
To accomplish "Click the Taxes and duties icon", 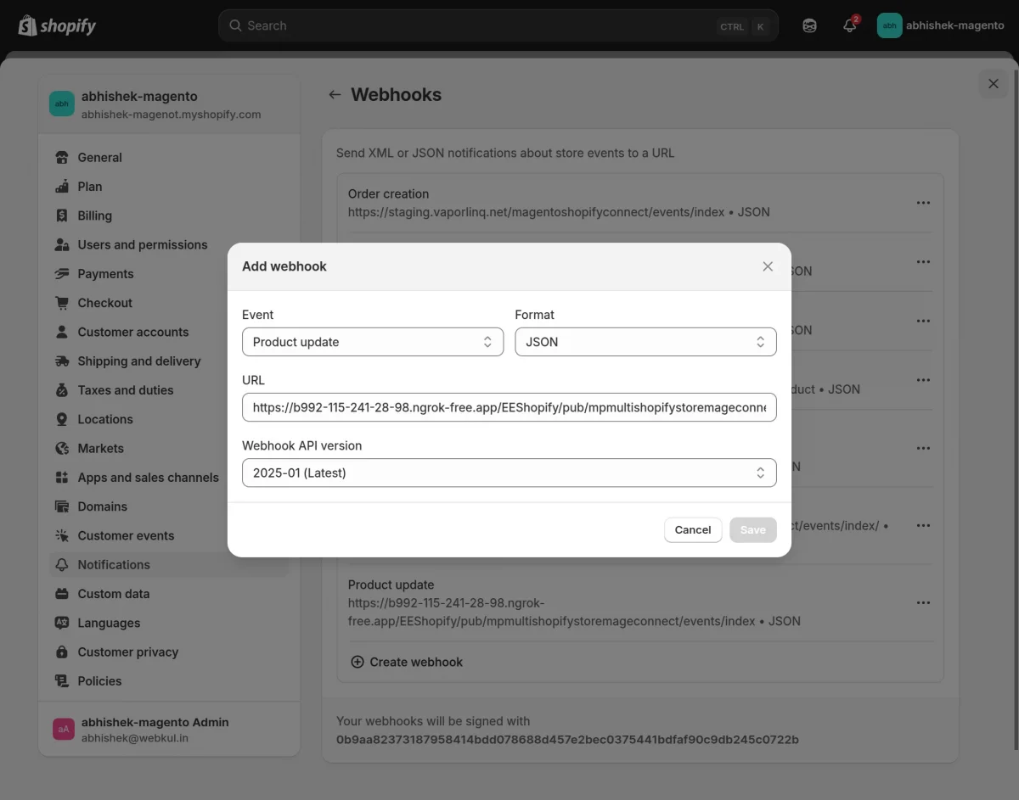I will click(x=62, y=389).
